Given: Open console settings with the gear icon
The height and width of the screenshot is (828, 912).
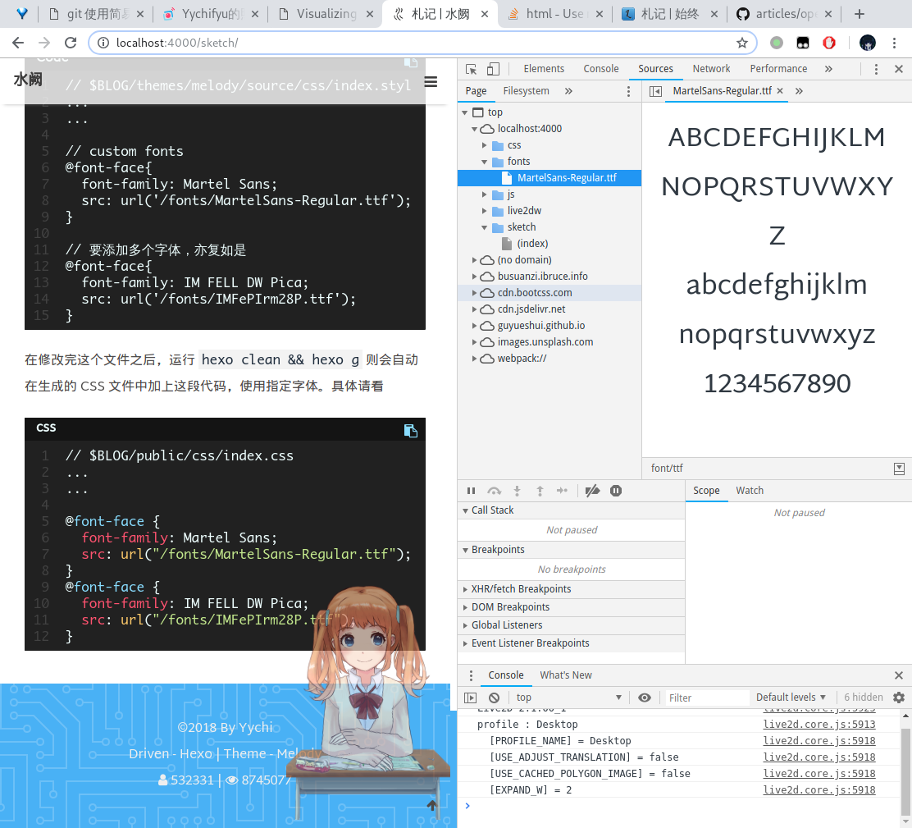Looking at the screenshot, I should pos(899,697).
